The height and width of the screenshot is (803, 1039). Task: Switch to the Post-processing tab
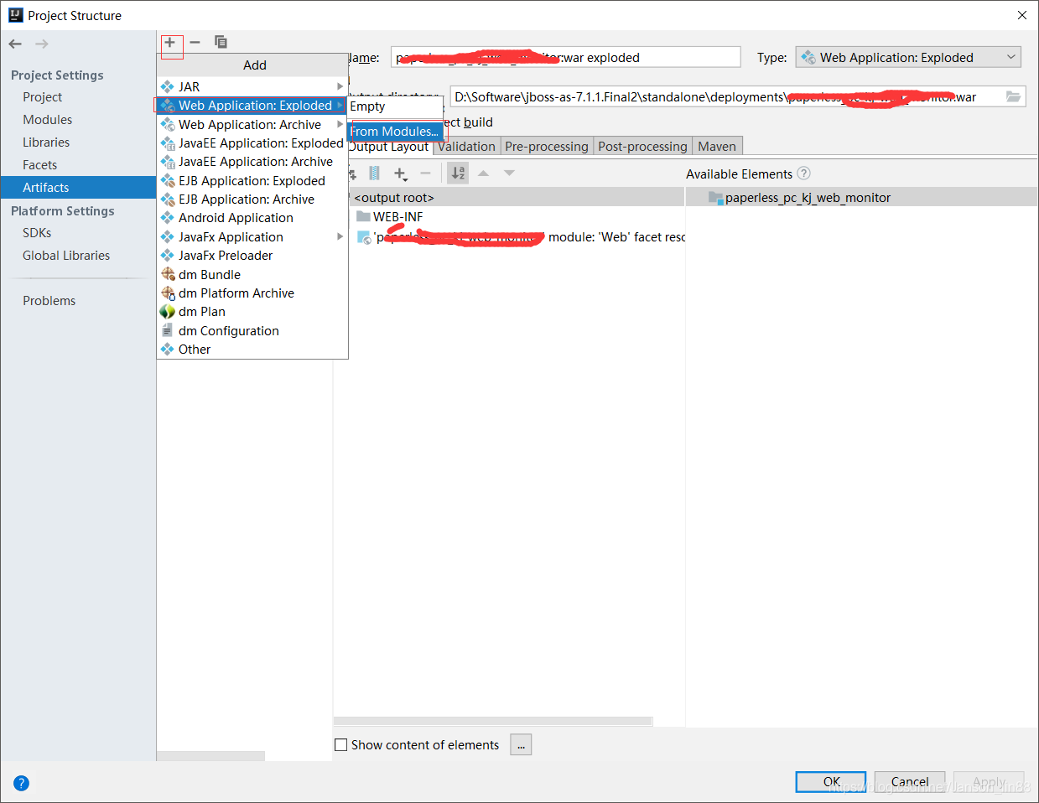[x=642, y=146]
